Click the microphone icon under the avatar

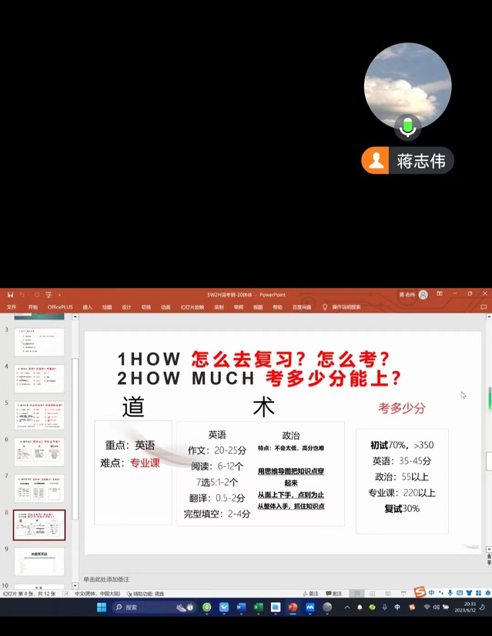pyautogui.click(x=407, y=126)
